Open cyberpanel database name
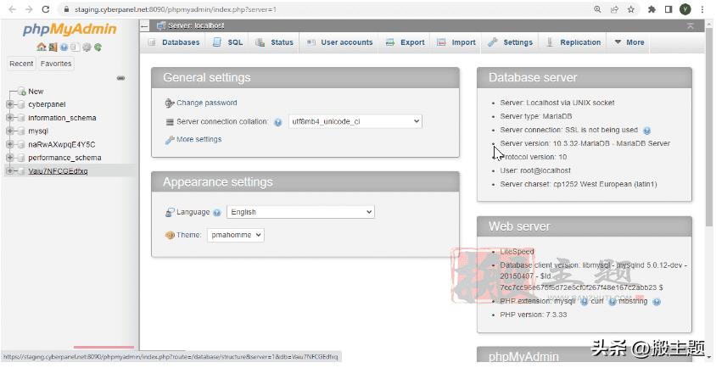 pyautogui.click(x=47, y=104)
